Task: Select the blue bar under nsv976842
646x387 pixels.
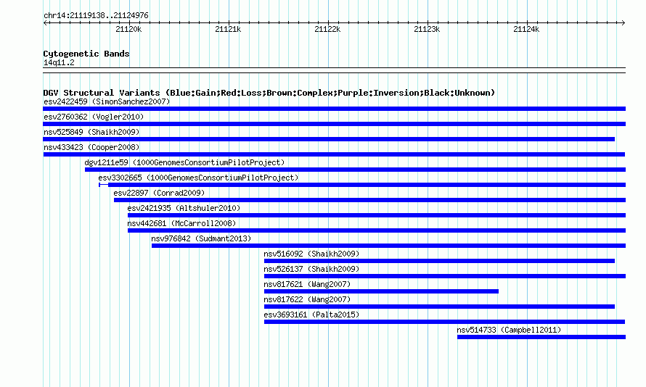Action: [x=388, y=246]
